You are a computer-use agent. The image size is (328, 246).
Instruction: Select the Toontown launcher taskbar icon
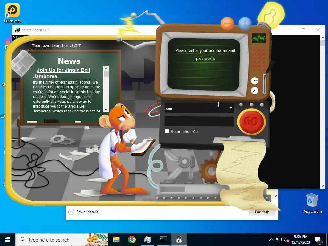coord(179,240)
